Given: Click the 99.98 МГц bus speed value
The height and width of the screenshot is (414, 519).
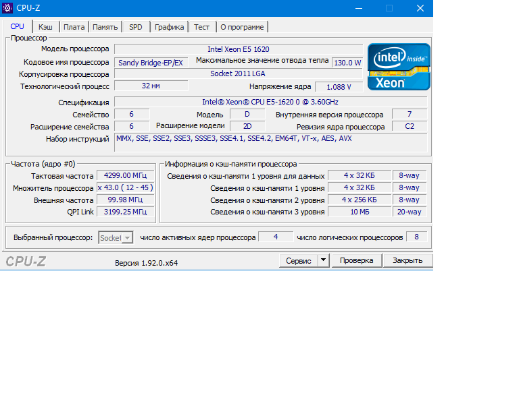Looking at the screenshot, I should click(125, 200).
